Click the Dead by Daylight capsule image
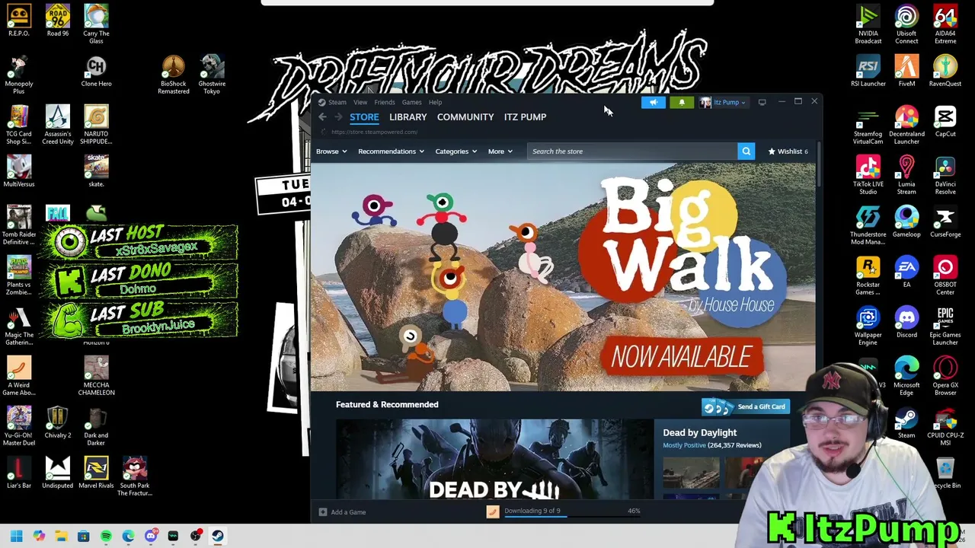 click(494, 460)
